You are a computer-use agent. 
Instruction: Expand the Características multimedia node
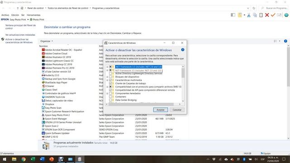(x=107, y=80)
